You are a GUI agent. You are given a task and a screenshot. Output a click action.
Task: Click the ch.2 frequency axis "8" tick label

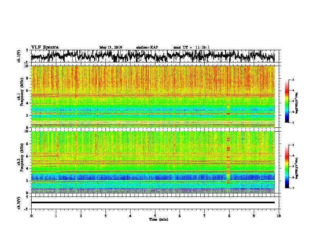28,144
